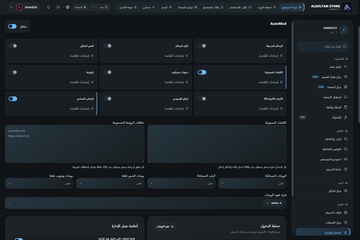Click the magnifier icon in the top search
360x240 pixels.
[x=106, y=7]
